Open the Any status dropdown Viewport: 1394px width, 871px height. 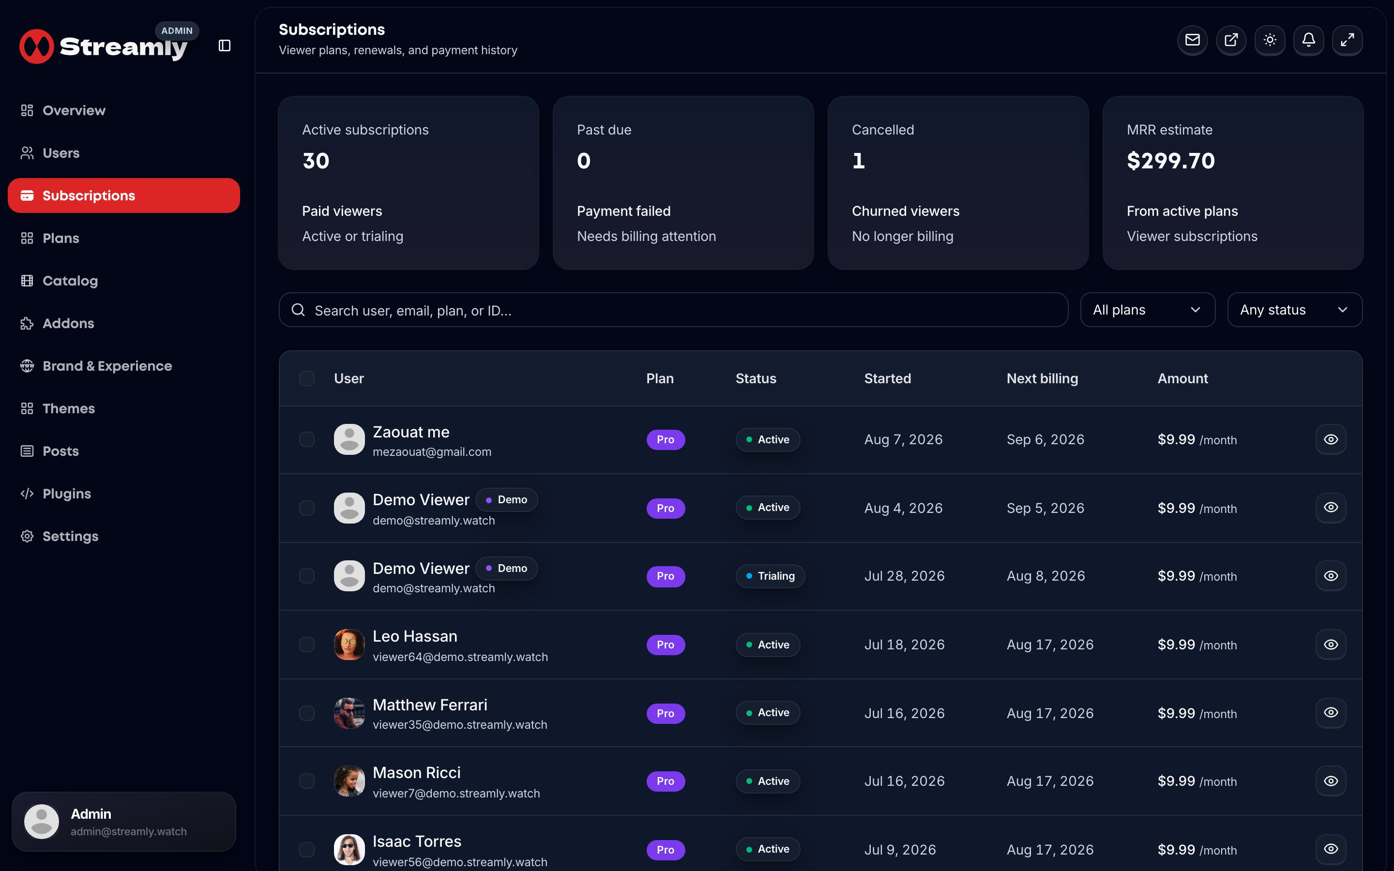click(x=1294, y=310)
